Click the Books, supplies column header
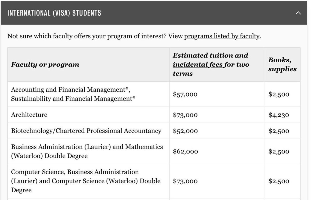This screenshot has width=326, height=200. [x=282, y=65]
